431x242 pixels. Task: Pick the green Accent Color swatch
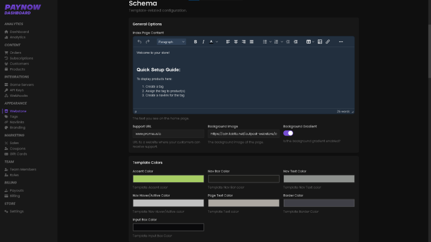(x=168, y=179)
